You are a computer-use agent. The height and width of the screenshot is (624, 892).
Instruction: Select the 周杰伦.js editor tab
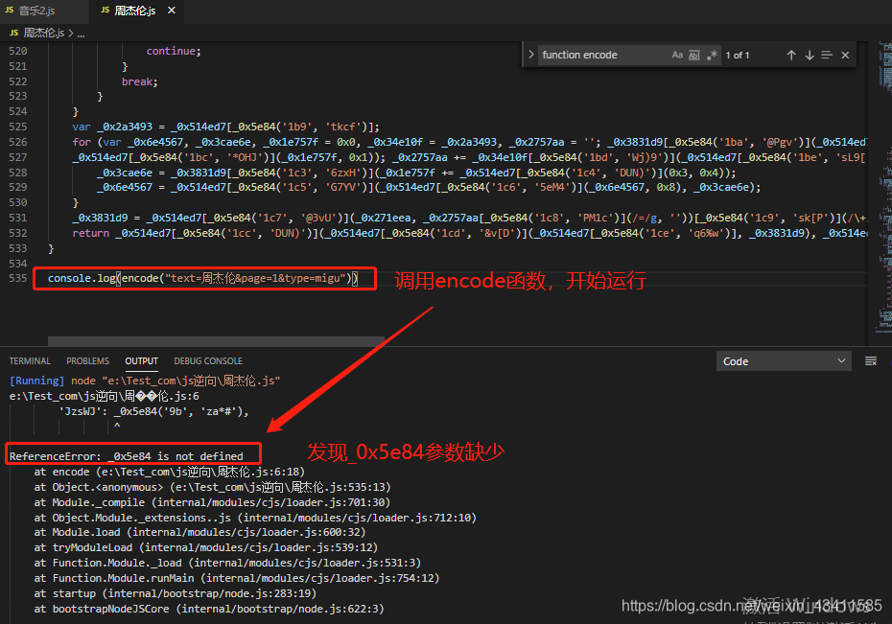coord(135,11)
